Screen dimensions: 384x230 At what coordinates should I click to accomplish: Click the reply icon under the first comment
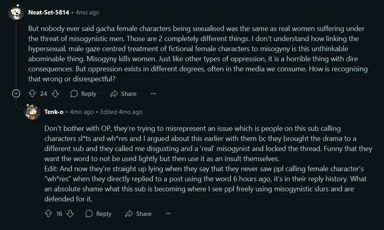(x=74, y=93)
